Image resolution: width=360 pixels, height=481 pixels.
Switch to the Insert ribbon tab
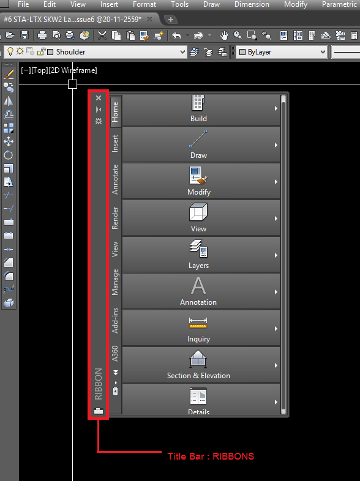pos(115,143)
